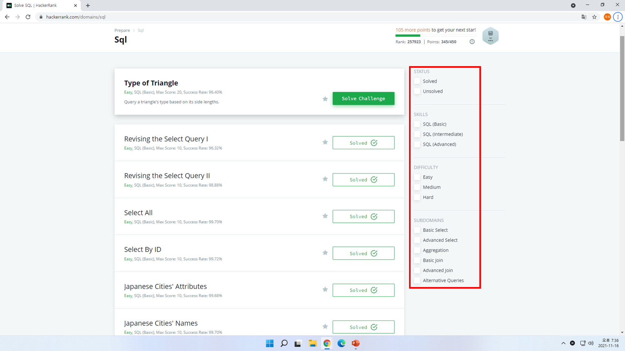The width and height of the screenshot is (625, 351).
Task: Tick the Hard difficulty checkbox
Action: [417, 197]
